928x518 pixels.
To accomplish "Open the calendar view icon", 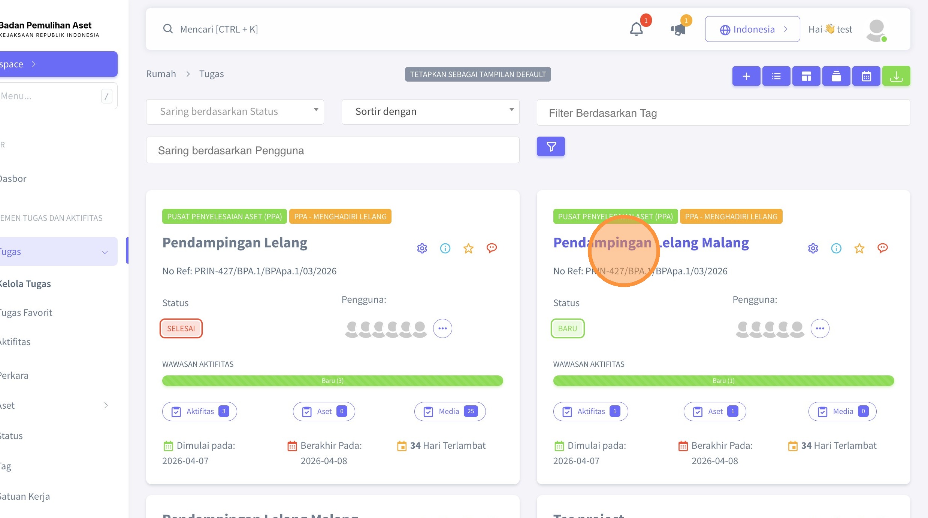I will tap(866, 76).
